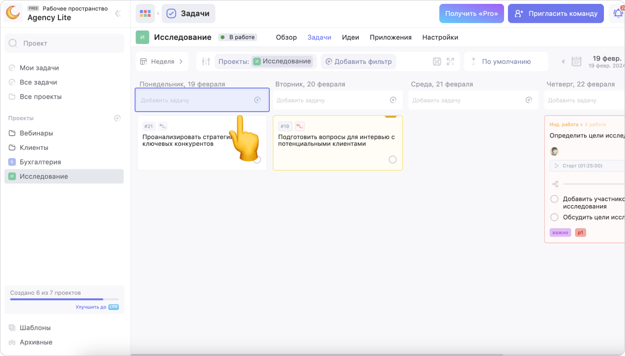This screenshot has width=625, height=356.
Task: Start the timer Старт (01:25:00)
Action: pyautogui.click(x=587, y=166)
